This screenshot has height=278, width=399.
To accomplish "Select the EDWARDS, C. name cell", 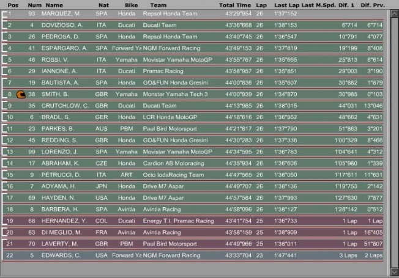I will (x=61, y=255).
